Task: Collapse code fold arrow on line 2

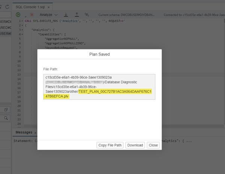Action: pyautogui.click(x=22, y=25)
